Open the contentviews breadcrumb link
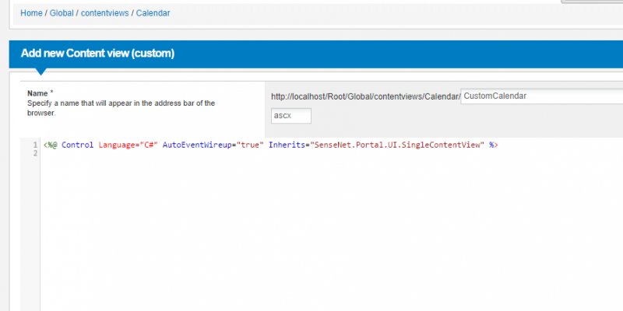Screen dimensions: 623x311 (105, 13)
